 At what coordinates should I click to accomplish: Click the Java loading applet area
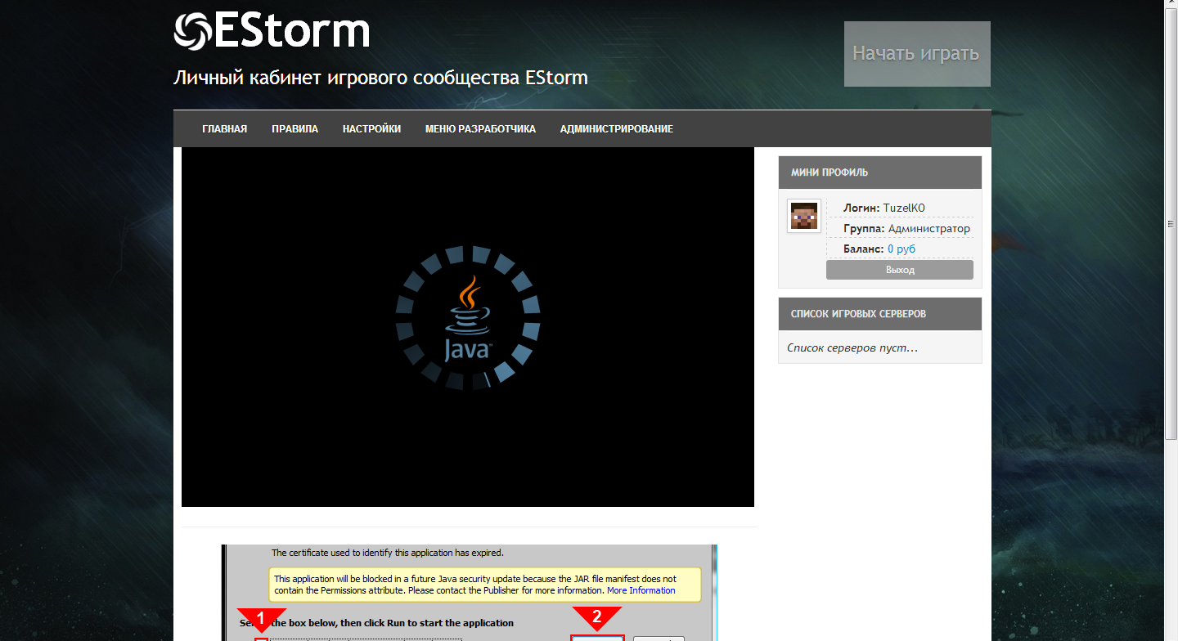(x=467, y=327)
